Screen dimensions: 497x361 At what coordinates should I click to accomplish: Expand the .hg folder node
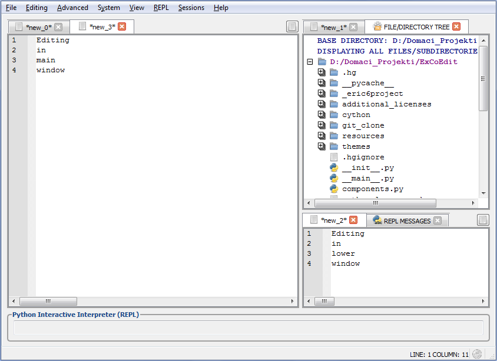321,72
